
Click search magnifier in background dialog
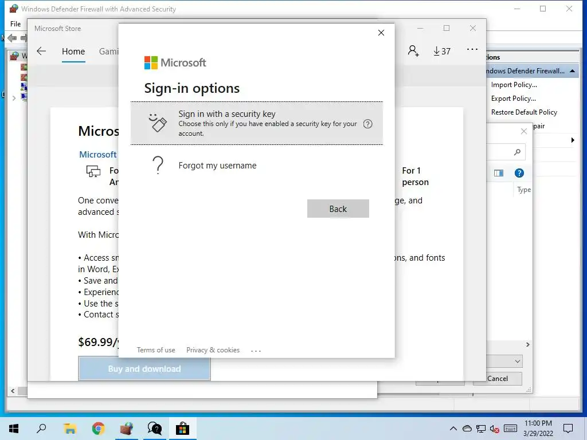pos(518,152)
